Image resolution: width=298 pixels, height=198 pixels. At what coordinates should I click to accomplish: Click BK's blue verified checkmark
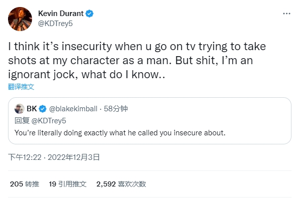point(43,109)
